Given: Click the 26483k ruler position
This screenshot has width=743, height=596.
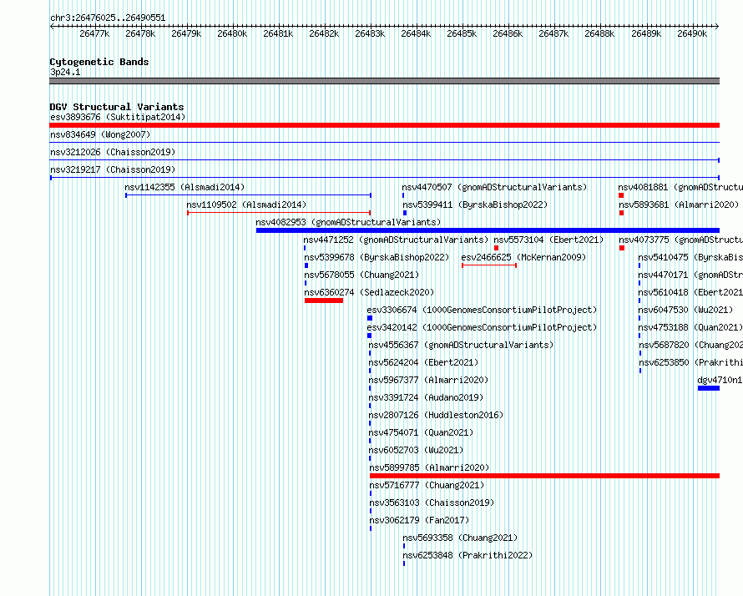Looking at the screenshot, I should 370,33.
